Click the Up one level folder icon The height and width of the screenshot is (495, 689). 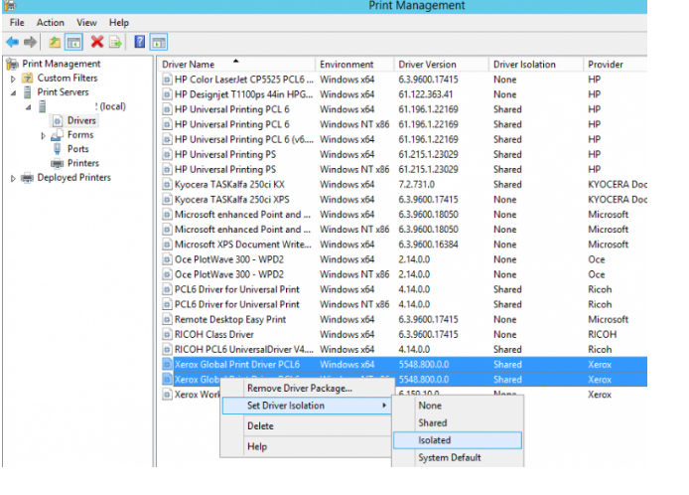click(55, 42)
